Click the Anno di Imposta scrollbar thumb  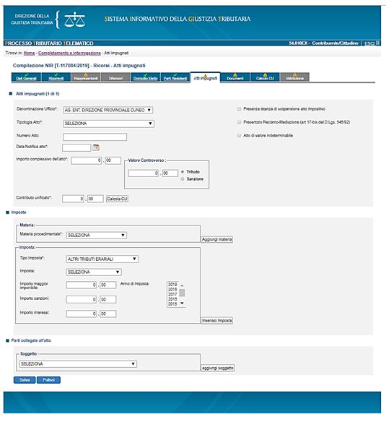pos(182,293)
